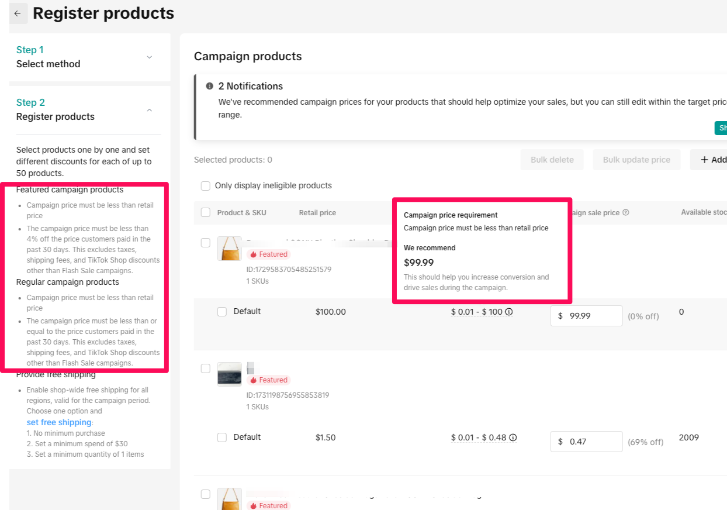Expand Step 1 Select method section
Viewport: 727px width, 510px height.
tap(149, 57)
